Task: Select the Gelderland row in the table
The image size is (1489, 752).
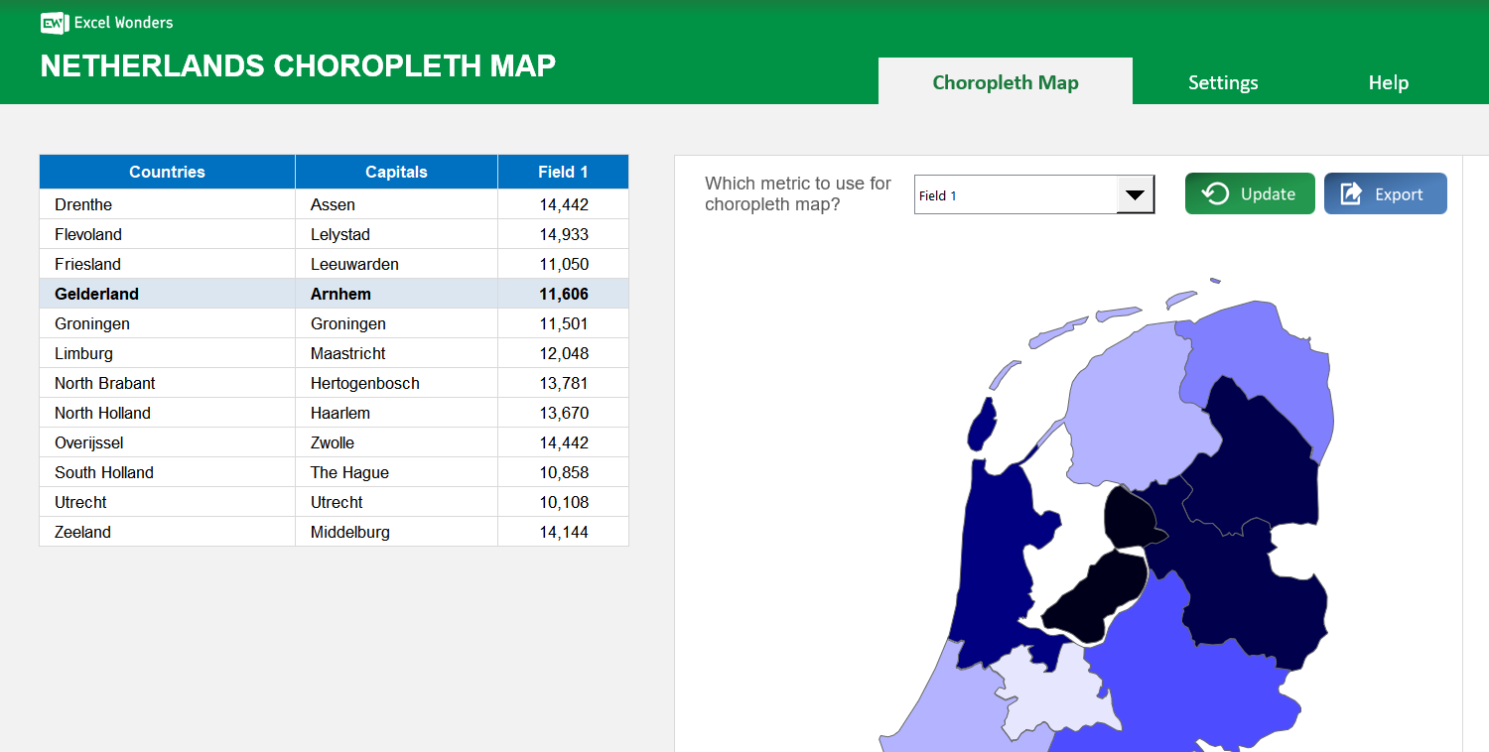Action: 167,294
